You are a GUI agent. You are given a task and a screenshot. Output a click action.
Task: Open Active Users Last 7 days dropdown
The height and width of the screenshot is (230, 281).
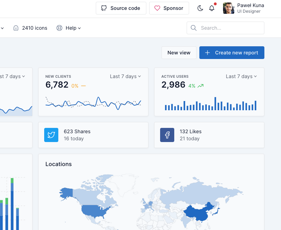(241, 76)
